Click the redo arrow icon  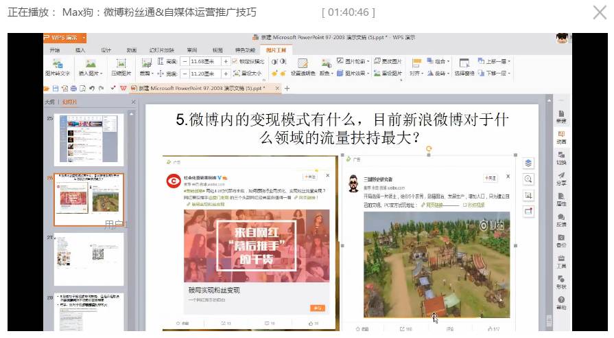click(x=101, y=89)
